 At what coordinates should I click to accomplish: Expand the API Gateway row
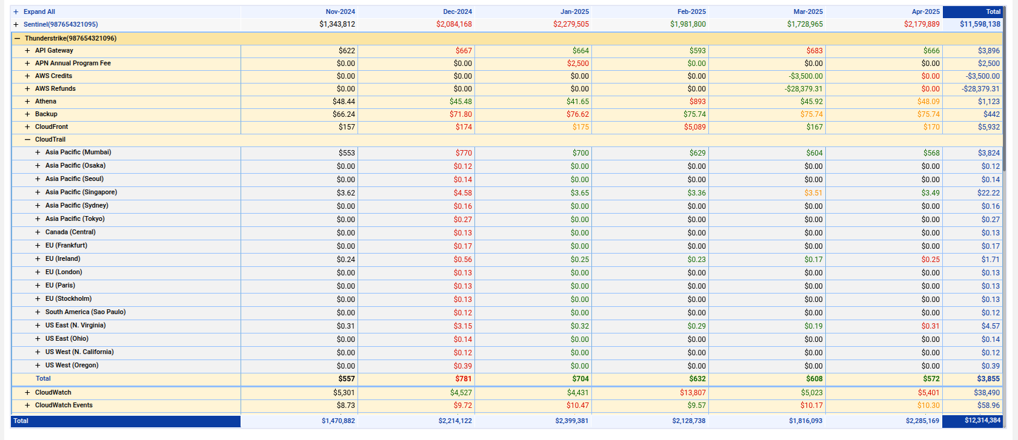(27, 51)
